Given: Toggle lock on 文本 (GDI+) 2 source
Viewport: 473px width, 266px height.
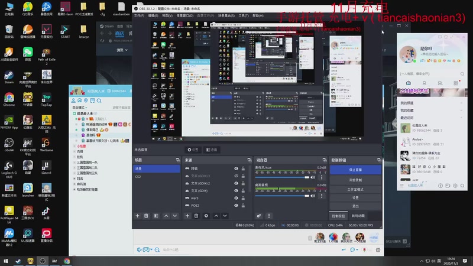Looking at the screenshot, I should 243,183.
